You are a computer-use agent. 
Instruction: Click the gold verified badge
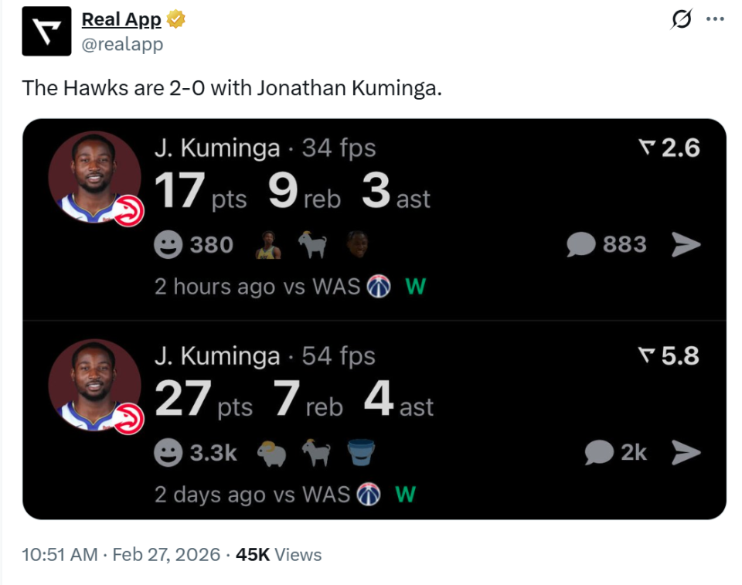coord(176,19)
